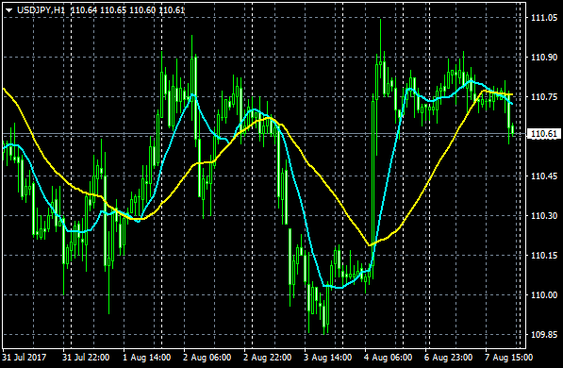Select the 31 Jul 22:00 time label
Image resolution: width=563 pixels, height=368 pixels.
pos(86,358)
